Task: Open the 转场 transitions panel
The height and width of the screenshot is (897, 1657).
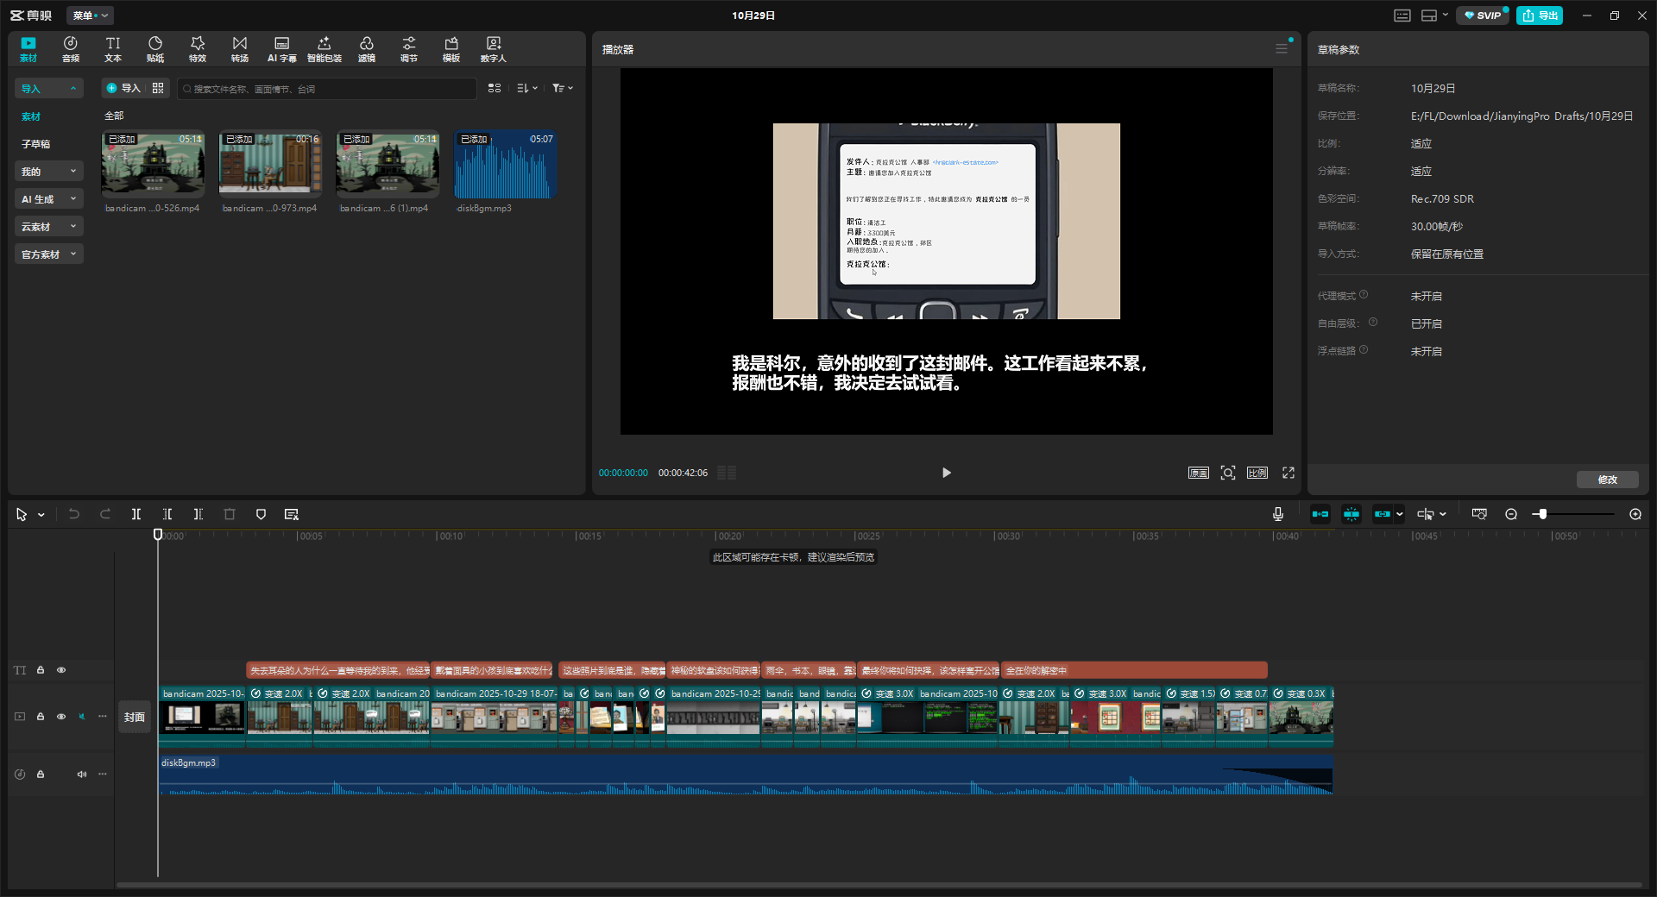Action: coord(240,49)
